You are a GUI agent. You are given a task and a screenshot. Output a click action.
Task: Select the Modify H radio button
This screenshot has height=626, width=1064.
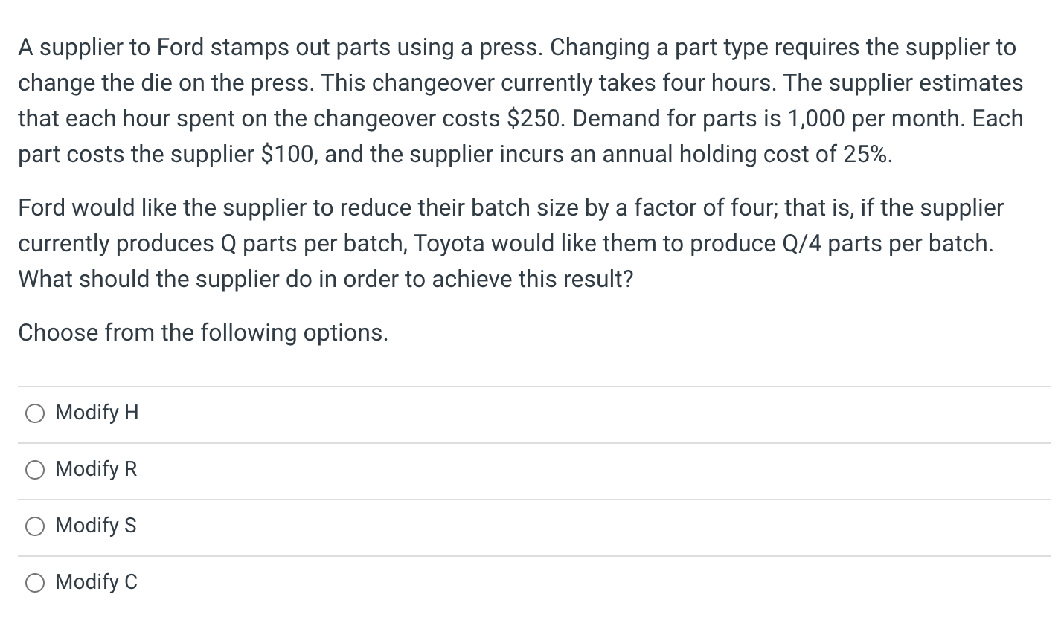click(34, 413)
